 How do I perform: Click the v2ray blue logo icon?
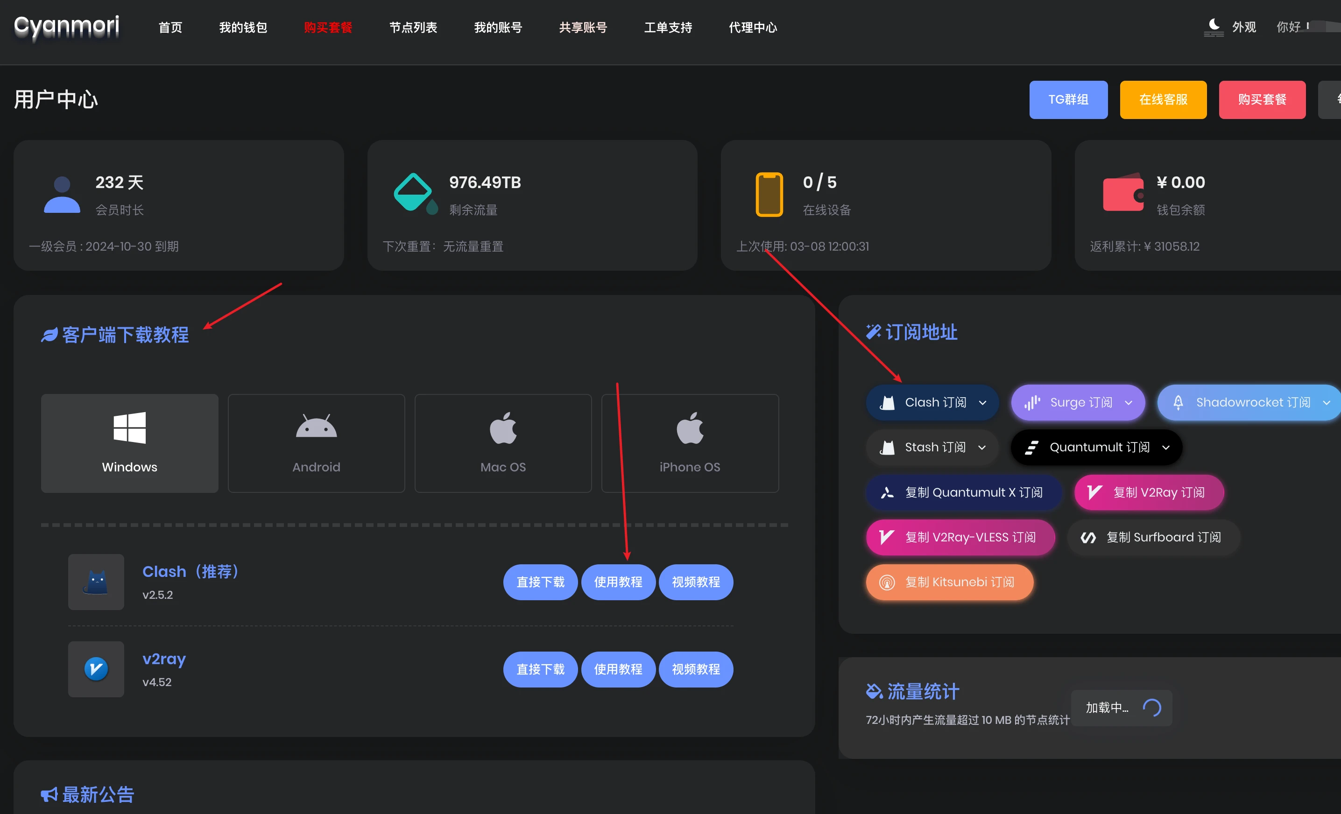(x=96, y=669)
